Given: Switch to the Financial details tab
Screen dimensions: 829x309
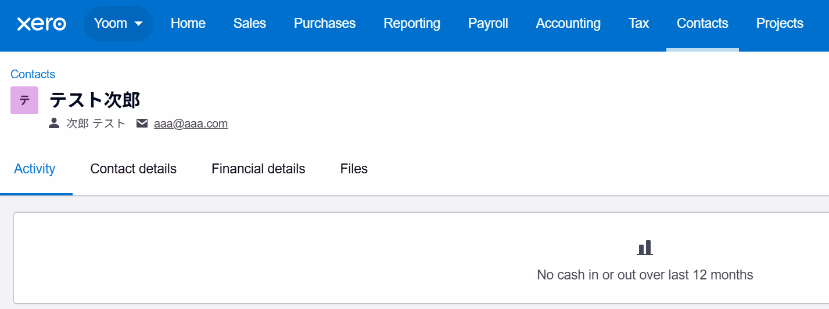Looking at the screenshot, I should 259,169.
